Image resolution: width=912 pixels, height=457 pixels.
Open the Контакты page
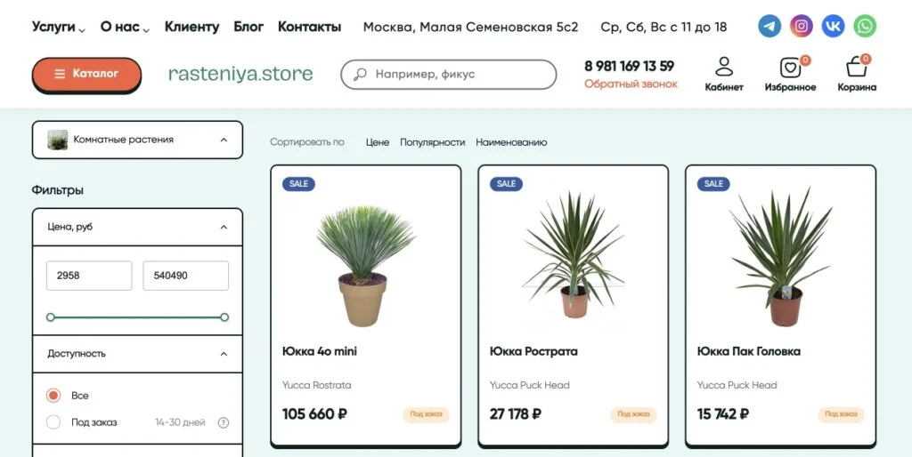(x=309, y=27)
